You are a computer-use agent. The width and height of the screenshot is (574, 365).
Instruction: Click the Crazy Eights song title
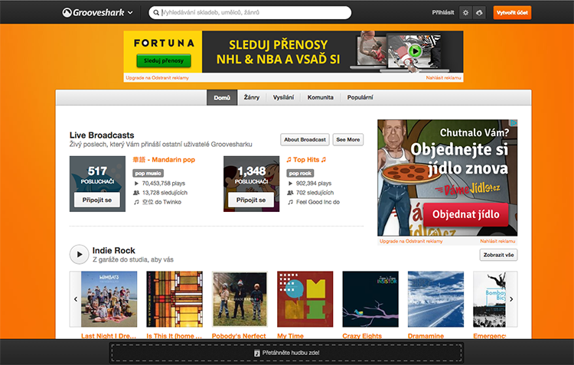click(362, 336)
